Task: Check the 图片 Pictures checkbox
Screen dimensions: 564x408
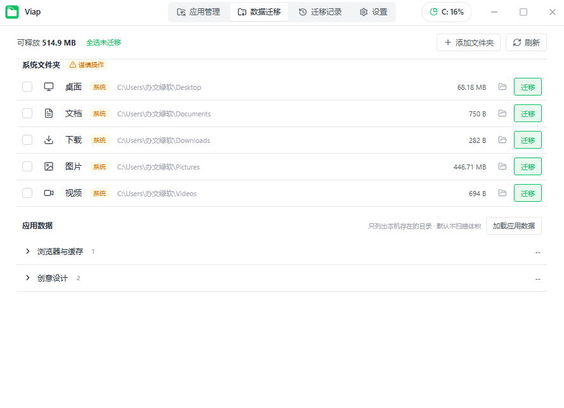Action: pyautogui.click(x=27, y=166)
